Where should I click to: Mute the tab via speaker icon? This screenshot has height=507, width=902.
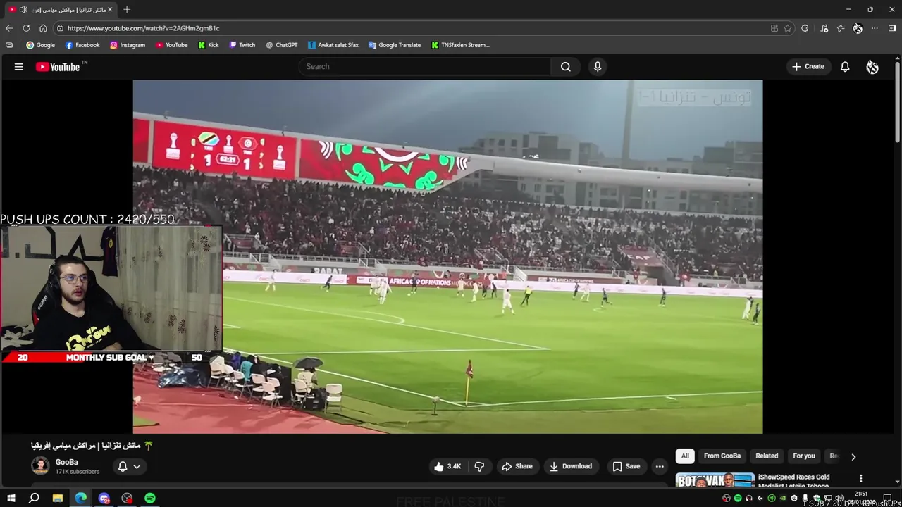pos(23,10)
